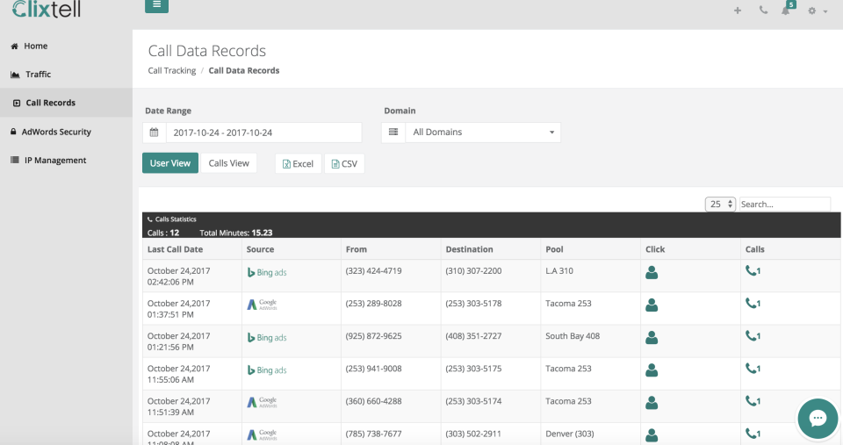Click the Search input field
Image resolution: width=843 pixels, height=445 pixels.
(x=783, y=204)
